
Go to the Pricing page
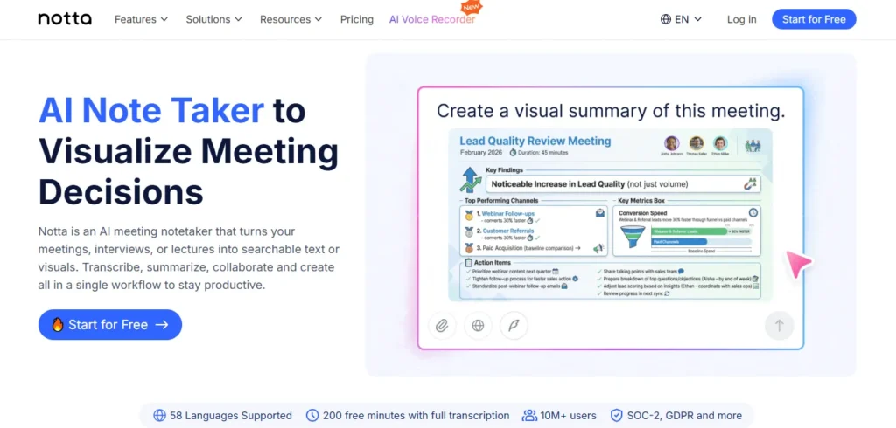357,19
